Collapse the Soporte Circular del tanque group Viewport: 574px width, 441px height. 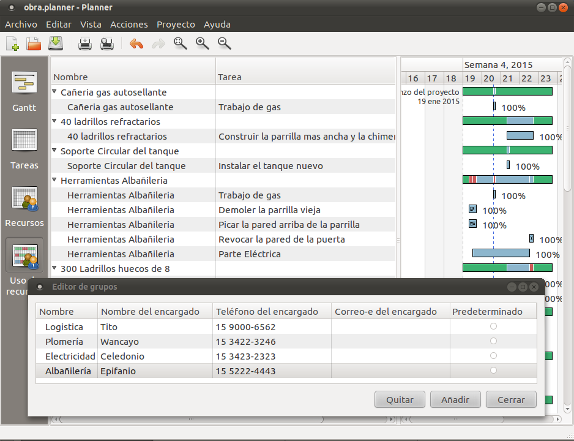click(54, 150)
